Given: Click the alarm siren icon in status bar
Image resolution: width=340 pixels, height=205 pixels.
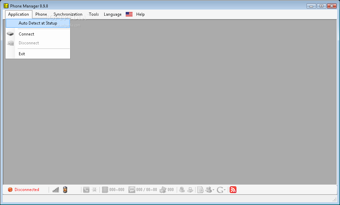Looking at the screenshot, I should click(94, 190).
